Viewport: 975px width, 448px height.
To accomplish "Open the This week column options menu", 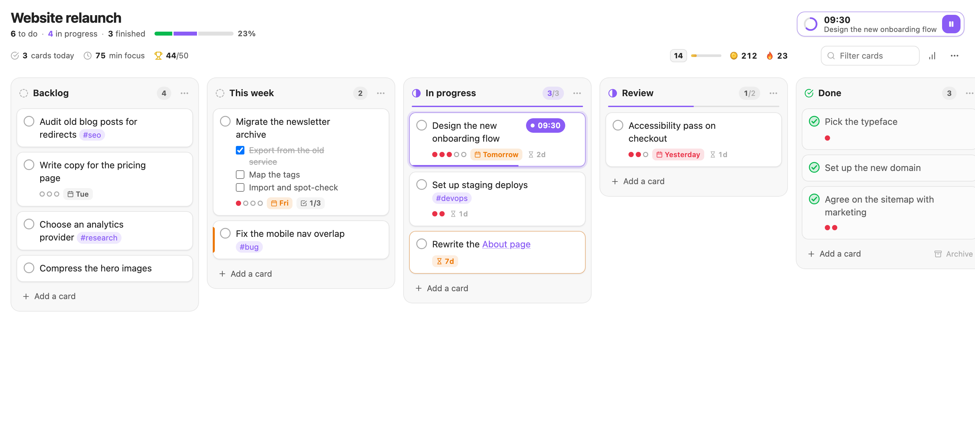I will click(381, 93).
